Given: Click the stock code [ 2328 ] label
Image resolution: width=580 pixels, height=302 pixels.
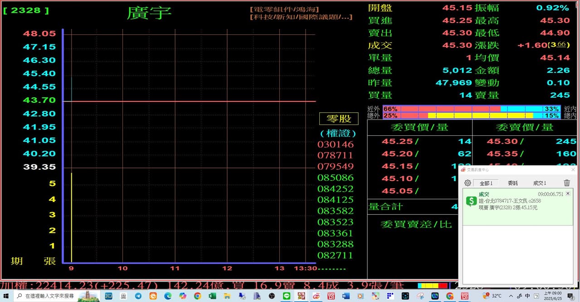Looking at the screenshot, I should [x=26, y=10].
